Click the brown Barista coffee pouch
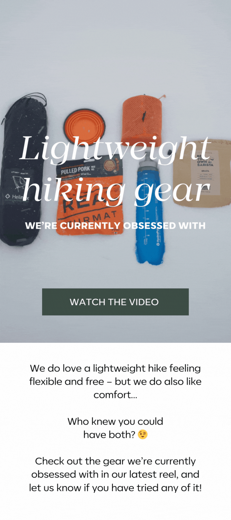The height and width of the screenshot is (520, 231). [x=202, y=173]
